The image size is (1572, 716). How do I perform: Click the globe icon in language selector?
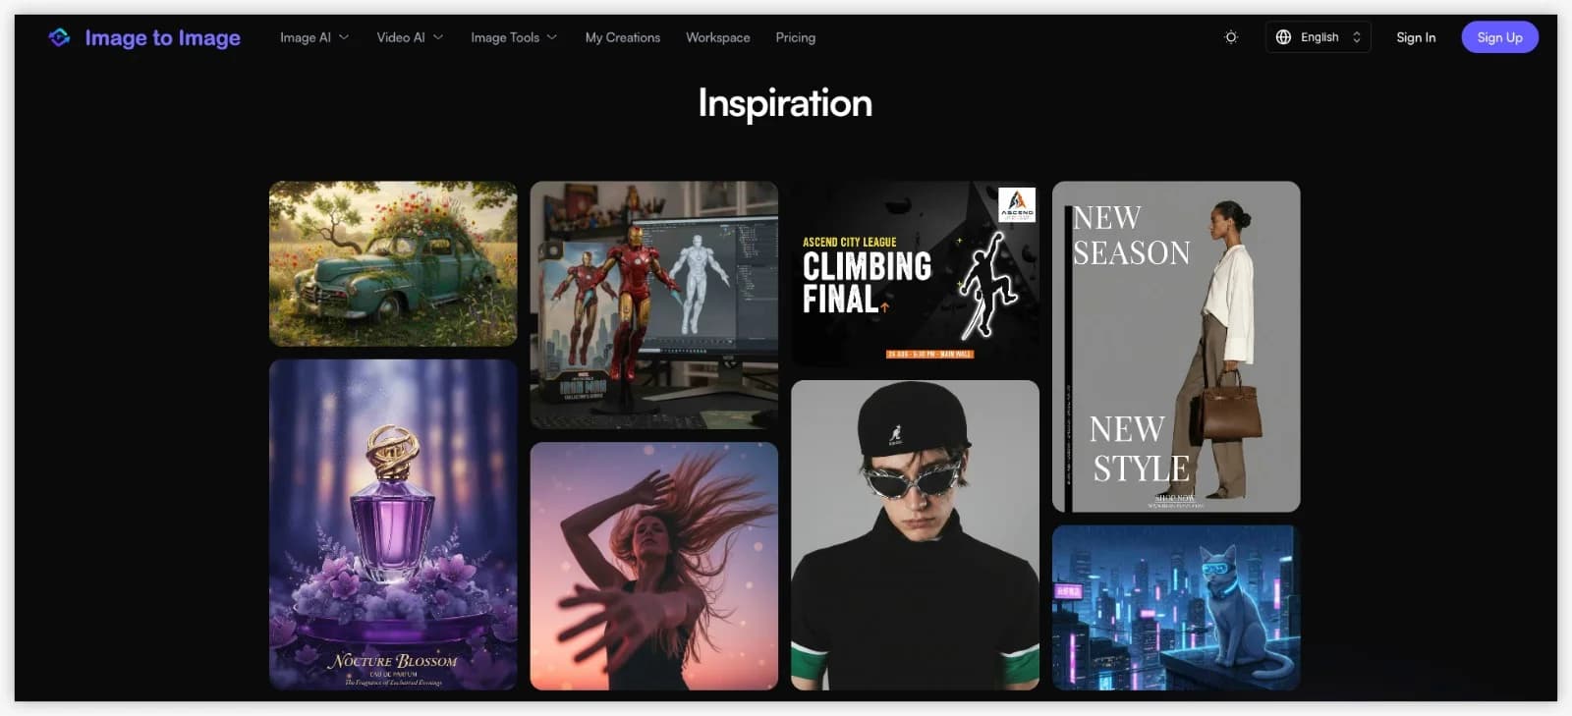[x=1283, y=37]
